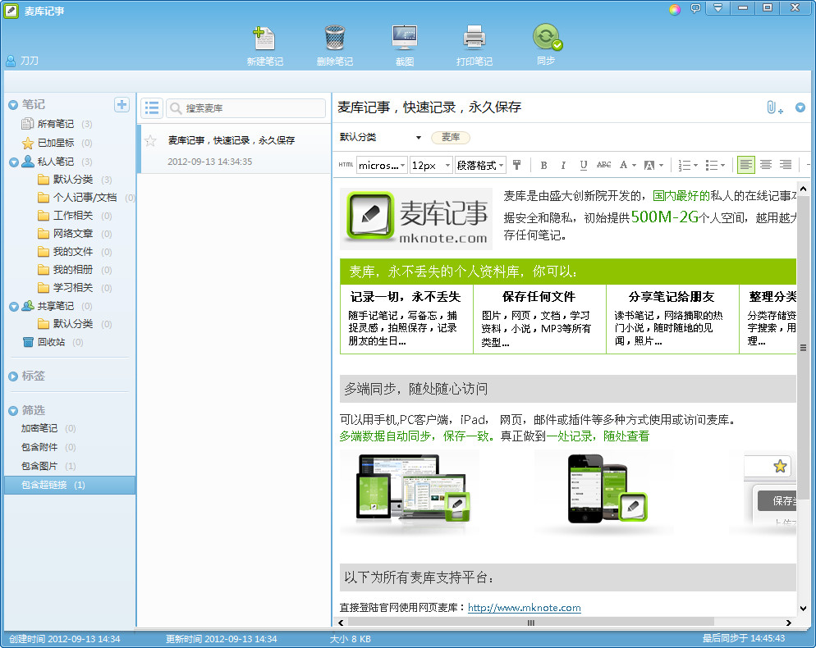Open the 截图 screenshot tool
Screen dimensions: 816x648
pos(405,46)
